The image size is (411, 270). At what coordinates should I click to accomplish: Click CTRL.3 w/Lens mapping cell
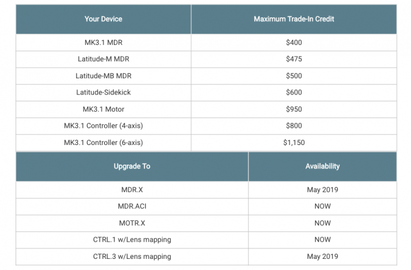coord(132,256)
